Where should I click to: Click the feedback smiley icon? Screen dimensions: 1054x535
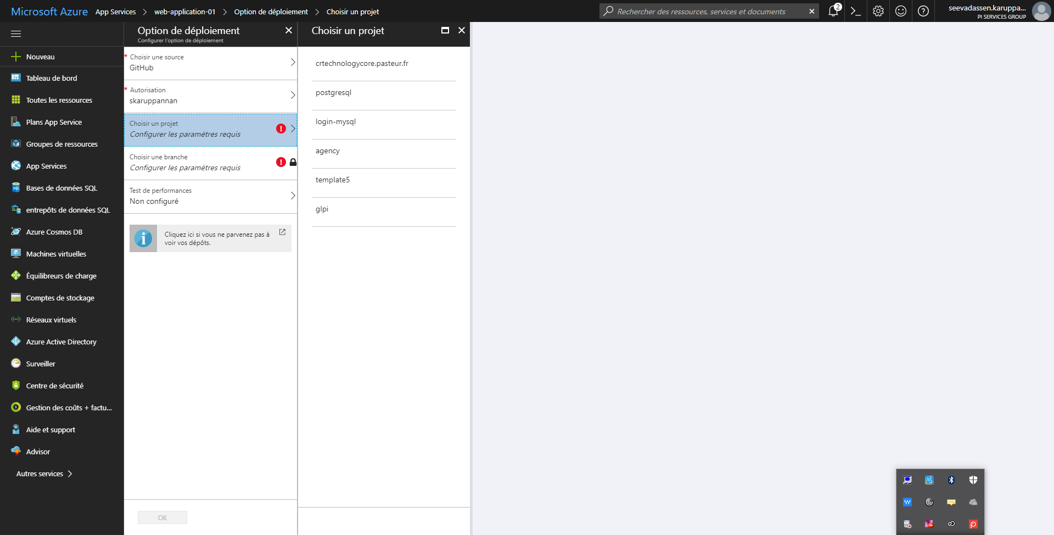(x=901, y=11)
